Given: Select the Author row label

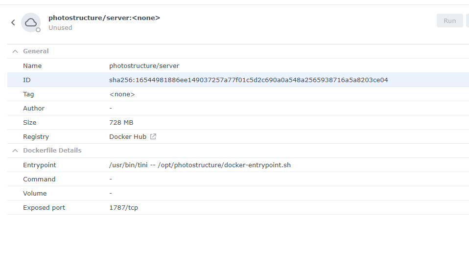Looking at the screenshot, I should coord(34,109).
